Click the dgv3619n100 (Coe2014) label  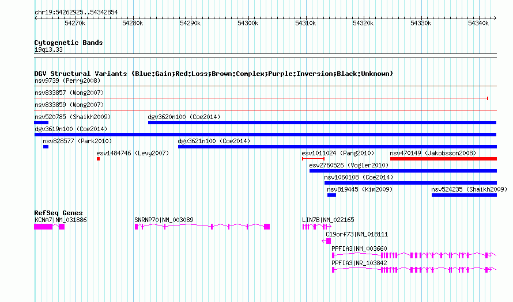71,129
